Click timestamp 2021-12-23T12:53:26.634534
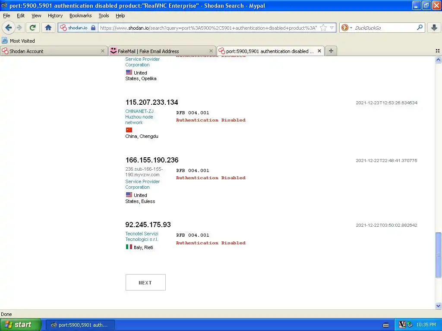This screenshot has height=331, width=442. pos(386,103)
